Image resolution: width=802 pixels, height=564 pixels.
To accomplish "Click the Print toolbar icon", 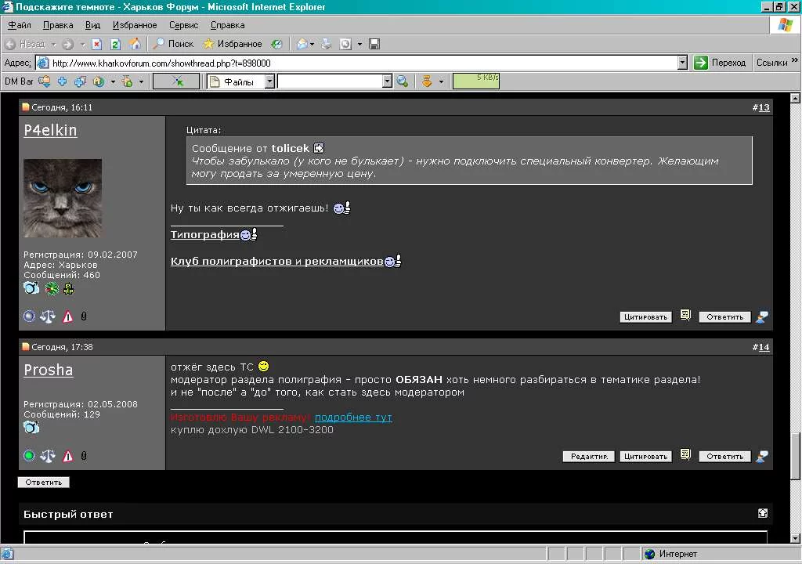I will 327,44.
